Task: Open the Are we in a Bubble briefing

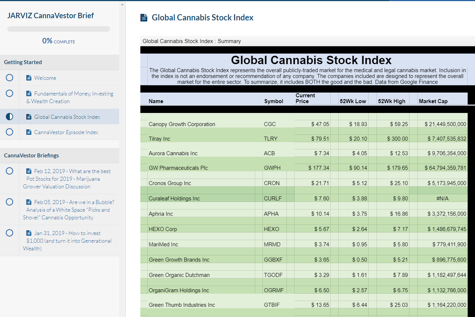Action: click(x=69, y=210)
